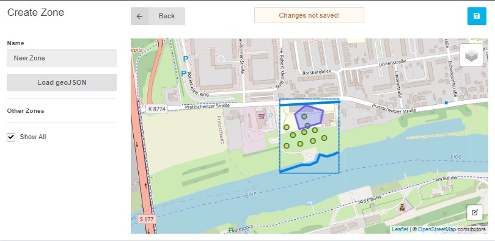Click the Name input field
The image size is (495, 241).
click(62, 59)
